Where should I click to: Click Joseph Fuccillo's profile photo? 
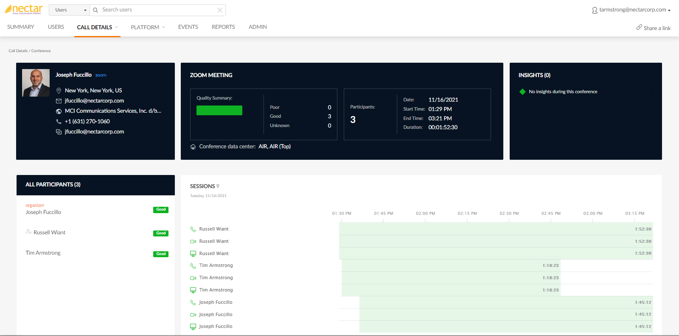click(36, 83)
